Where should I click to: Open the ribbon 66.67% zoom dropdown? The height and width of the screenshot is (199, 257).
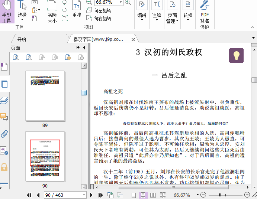click(121, 2)
